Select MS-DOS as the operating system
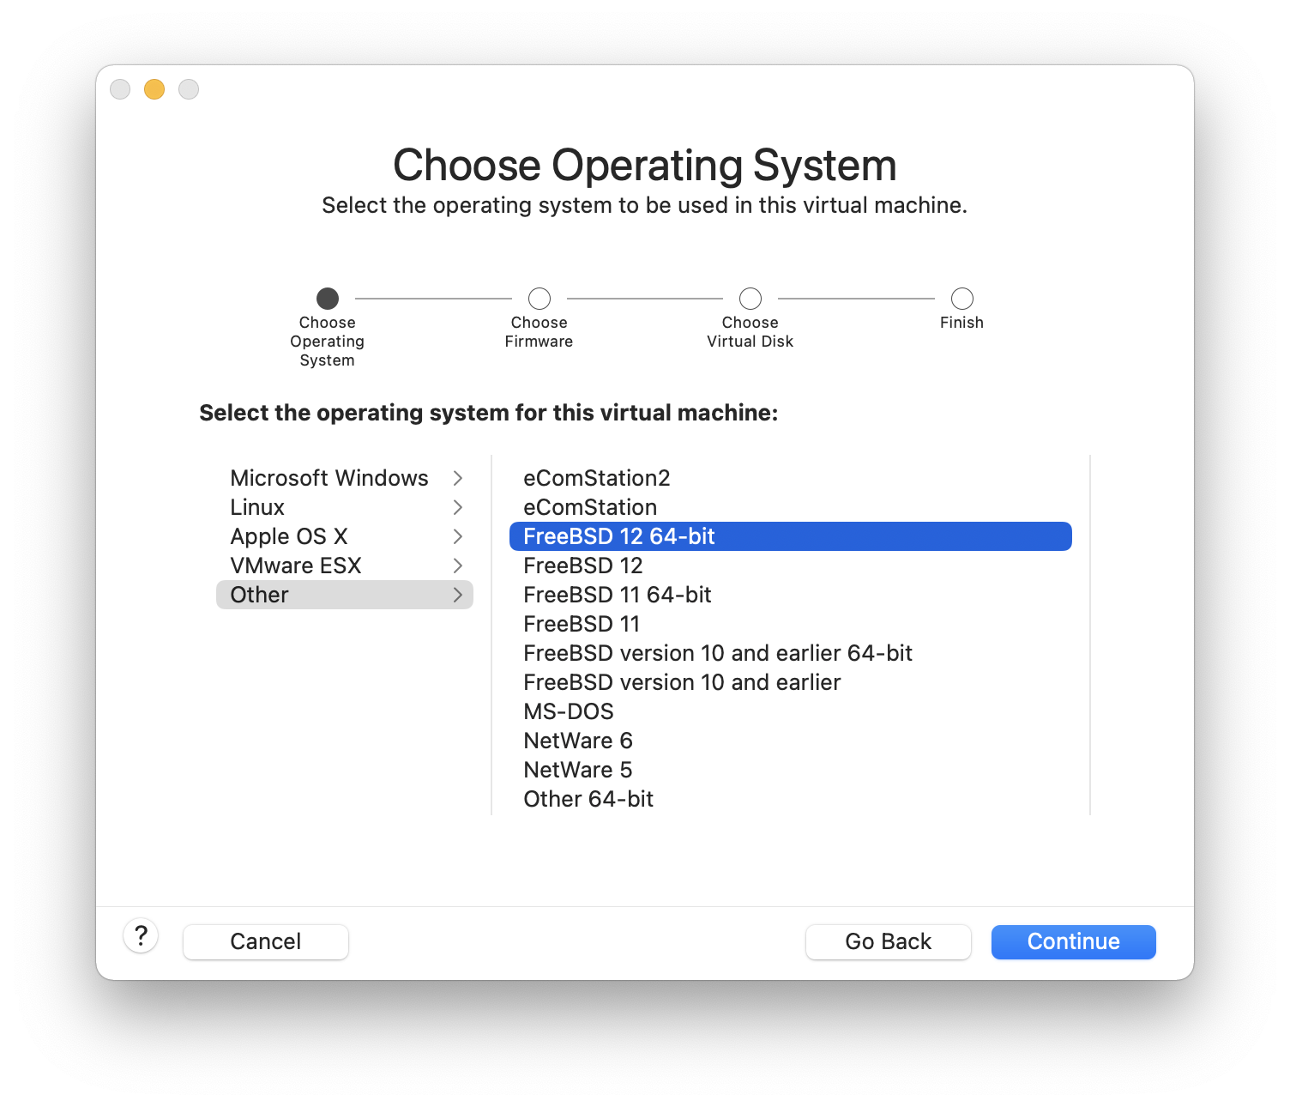The width and height of the screenshot is (1290, 1107). pos(569,711)
